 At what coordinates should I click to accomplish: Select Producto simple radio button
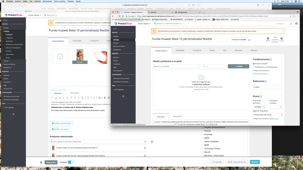coord(253,64)
